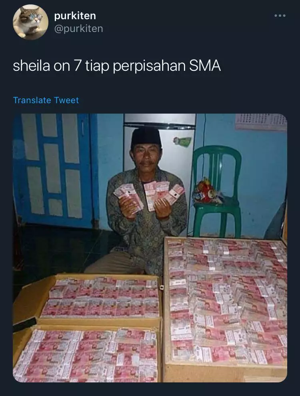This screenshot has width=300, height=396.
Task: Open purkiten's cat profile avatar
Action: [30, 22]
